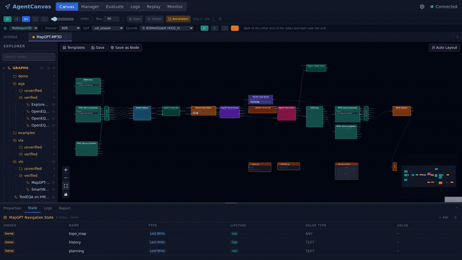Screen dimensions: 462x260
Task: Close the MapGPT-MP3D tab
Action: point(65,37)
